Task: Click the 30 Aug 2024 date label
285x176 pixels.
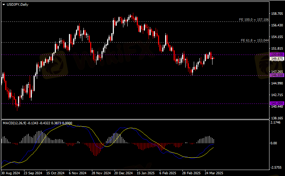Action: (11, 173)
